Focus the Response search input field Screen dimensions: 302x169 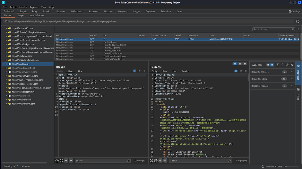(x=200, y=161)
